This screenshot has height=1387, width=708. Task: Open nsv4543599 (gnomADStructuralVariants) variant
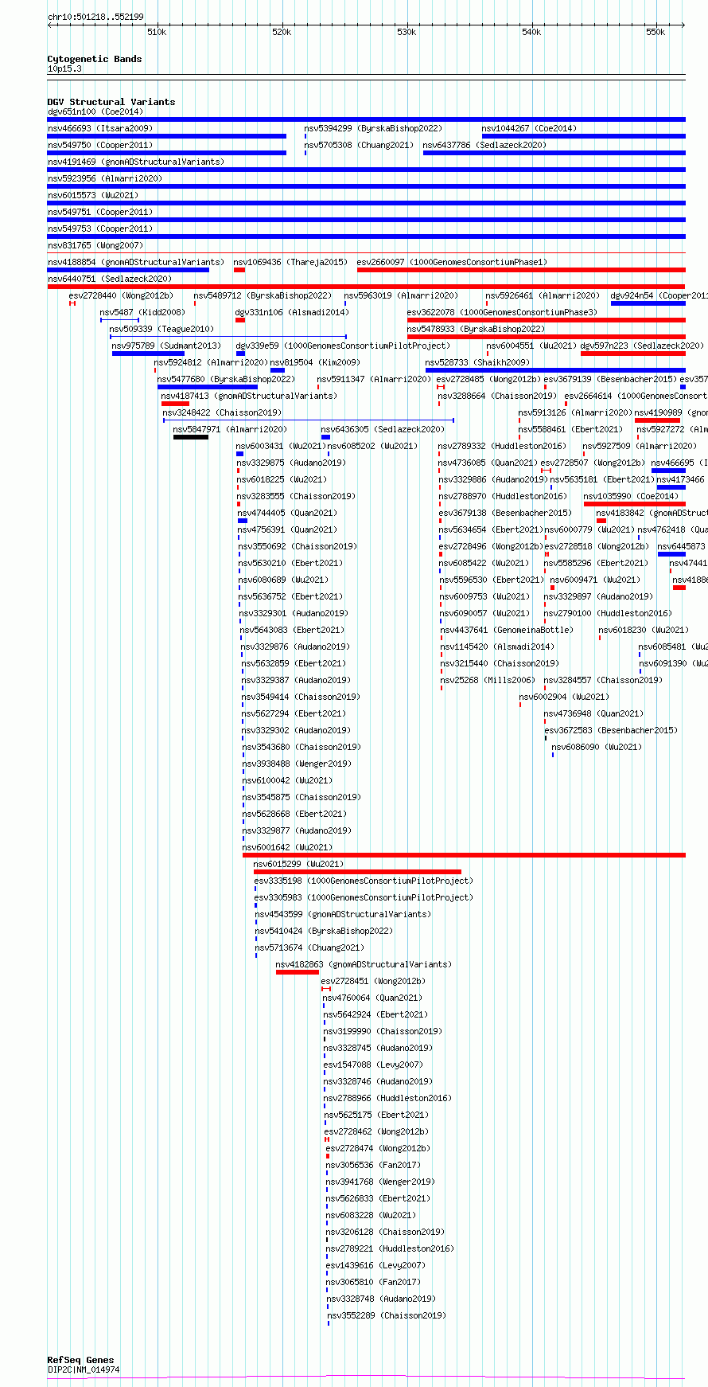pyautogui.click(x=343, y=914)
